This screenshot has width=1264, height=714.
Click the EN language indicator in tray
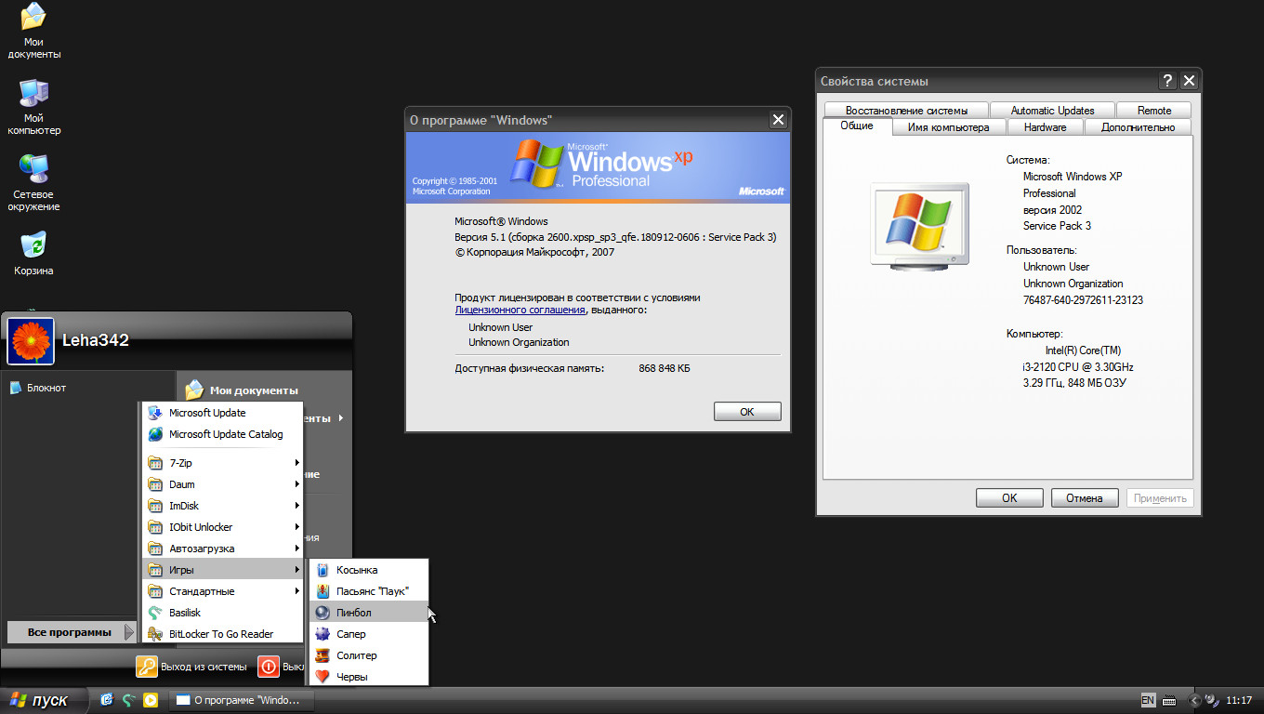point(1148,700)
